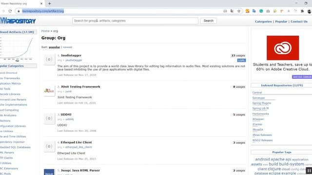Click the 23 usages badge
312x175 pixels.
pyautogui.click(x=238, y=55)
